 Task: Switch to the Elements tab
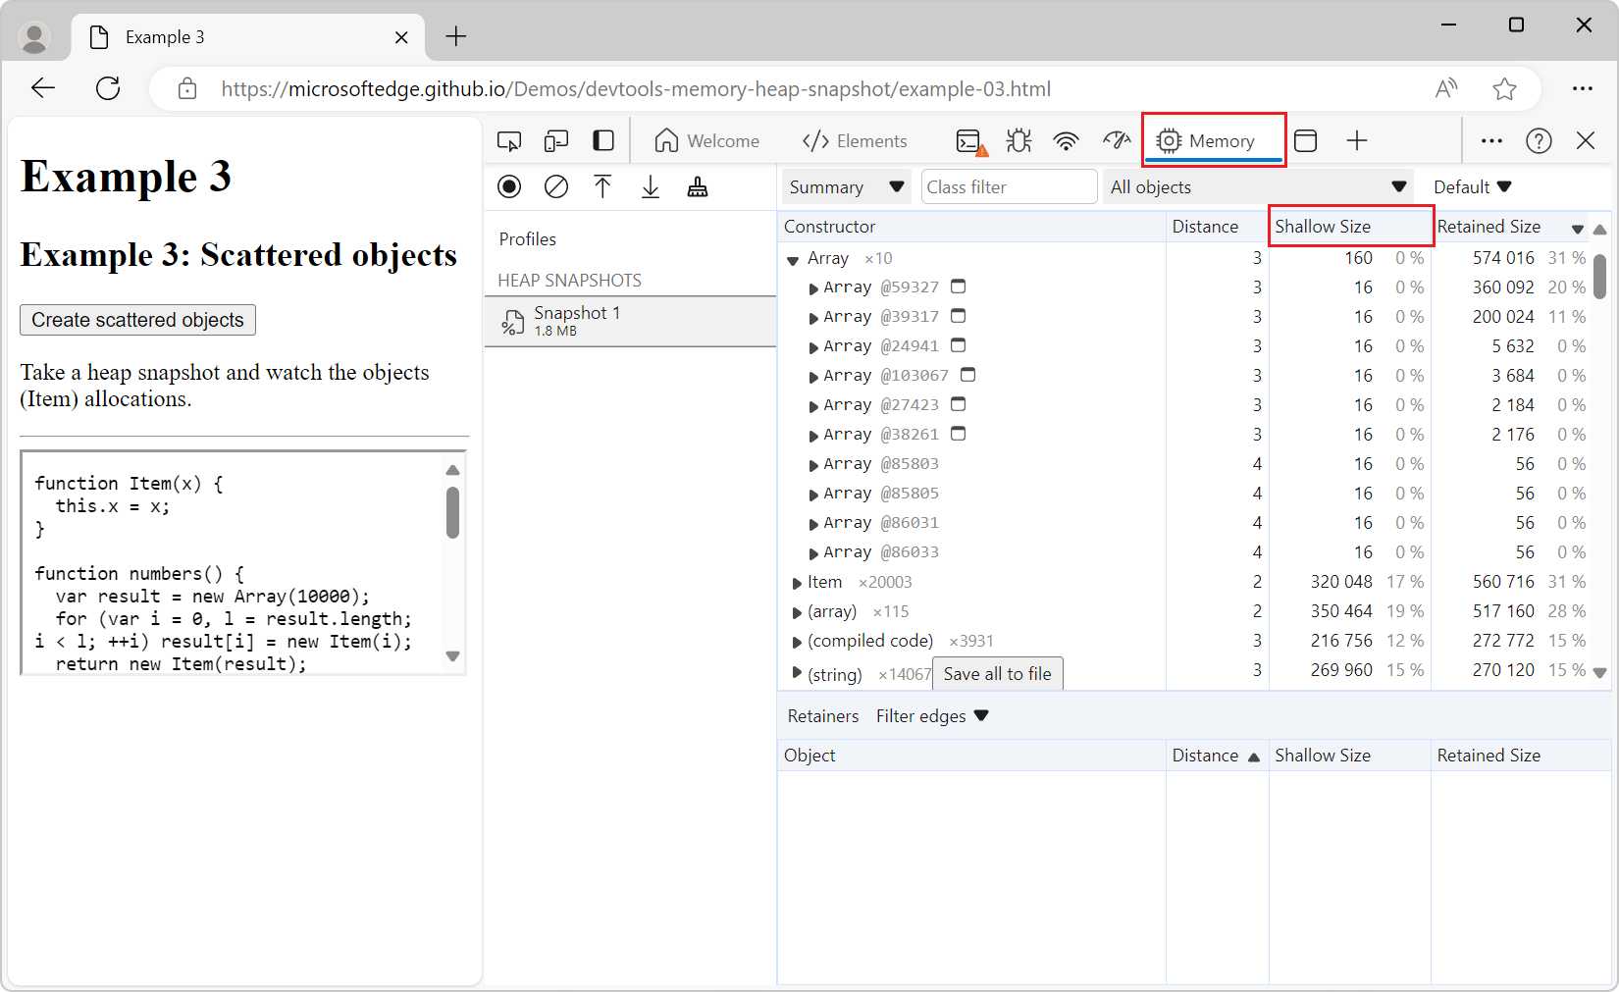[855, 140]
